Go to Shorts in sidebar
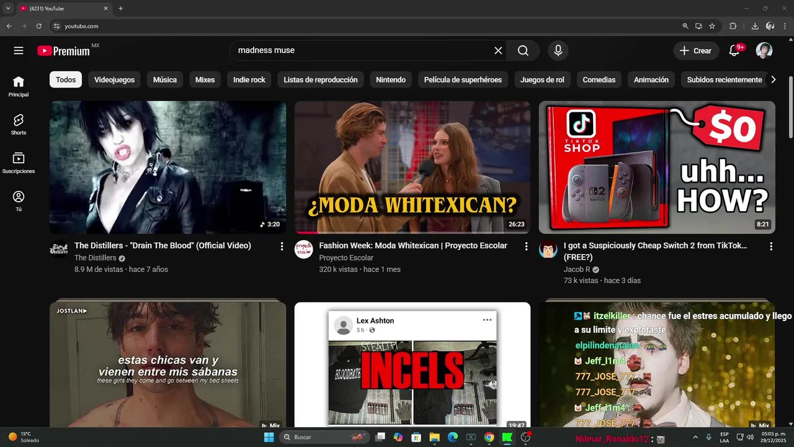This screenshot has height=447, width=794. (19, 124)
